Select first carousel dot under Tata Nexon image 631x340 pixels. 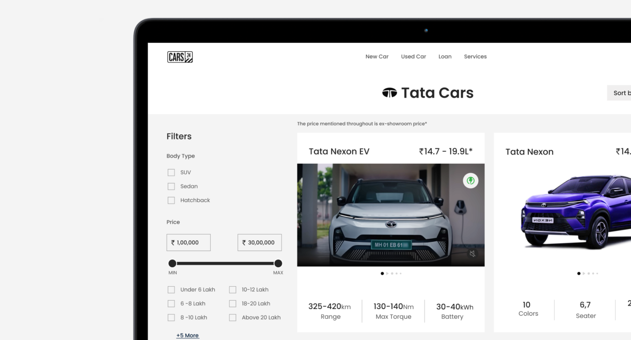click(579, 273)
